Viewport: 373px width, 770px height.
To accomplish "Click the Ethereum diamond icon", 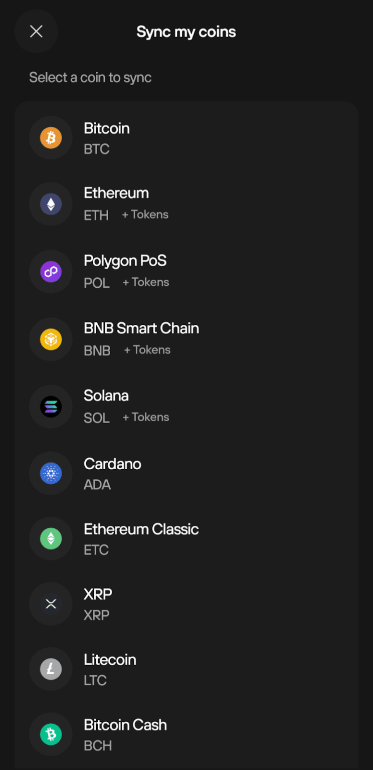I will click(51, 204).
